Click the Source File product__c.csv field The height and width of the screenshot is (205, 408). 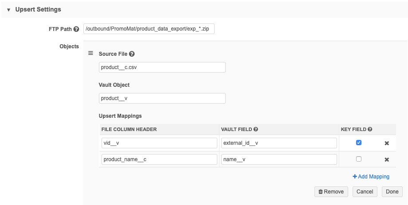[162, 67]
